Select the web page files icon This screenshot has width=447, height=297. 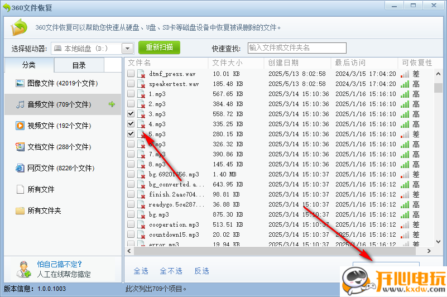pyautogui.click(x=20, y=168)
